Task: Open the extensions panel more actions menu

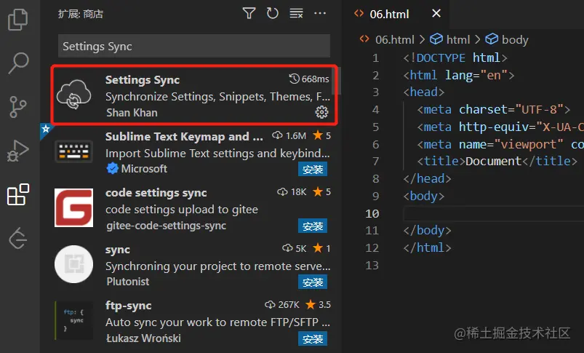Action: [x=320, y=13]
